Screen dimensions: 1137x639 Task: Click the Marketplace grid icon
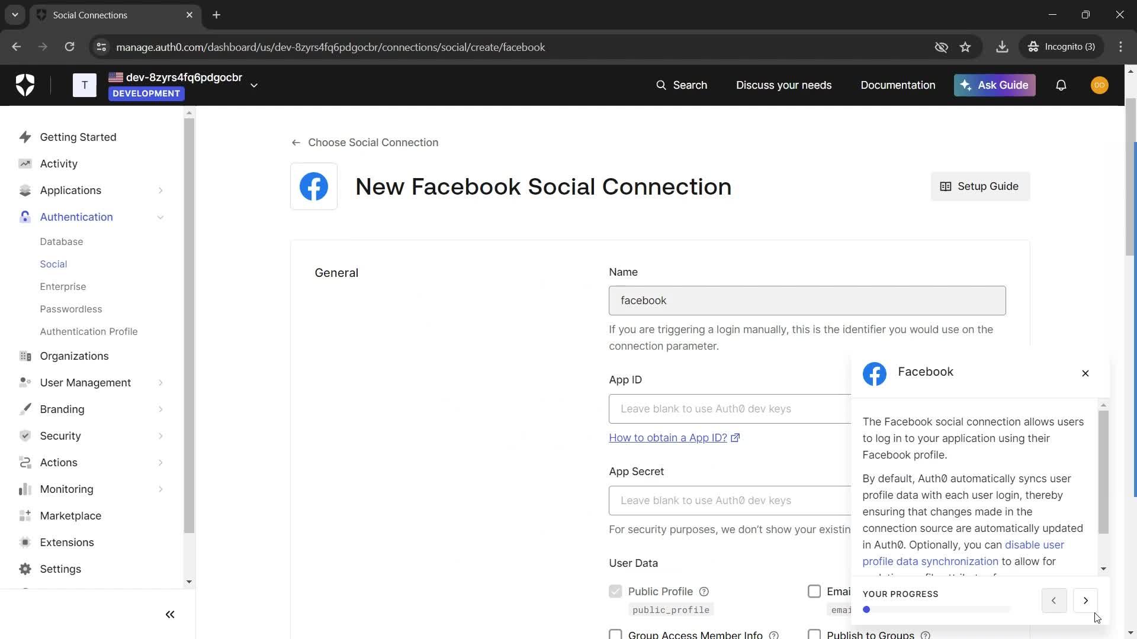(x=25, y=516)
